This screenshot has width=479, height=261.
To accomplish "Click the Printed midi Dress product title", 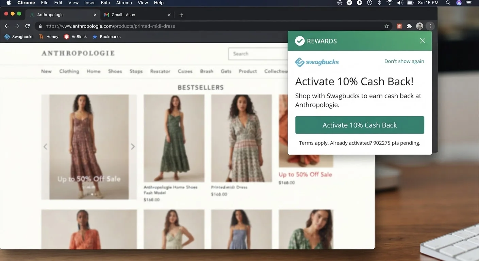I will click(x=229, y=187).
